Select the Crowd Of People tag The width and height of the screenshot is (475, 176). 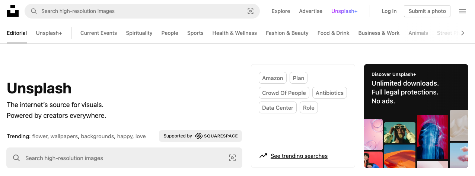click(x=284, y=93)
